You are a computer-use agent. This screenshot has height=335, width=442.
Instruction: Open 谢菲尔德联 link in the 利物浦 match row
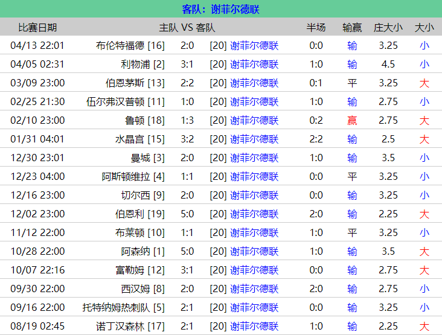(x=254, y=64)
